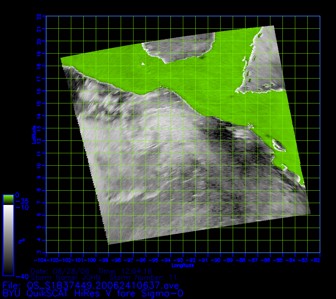
Task: Click the 22 latitude tick label
Action: tap(39, 16)
